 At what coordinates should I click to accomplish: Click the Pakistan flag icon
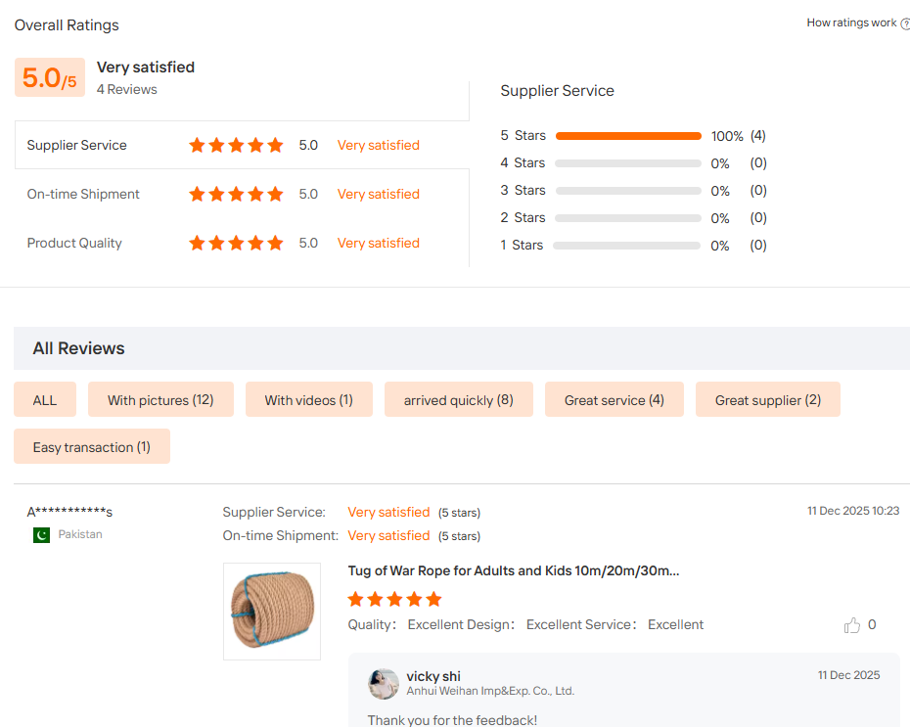click(42, 535)
